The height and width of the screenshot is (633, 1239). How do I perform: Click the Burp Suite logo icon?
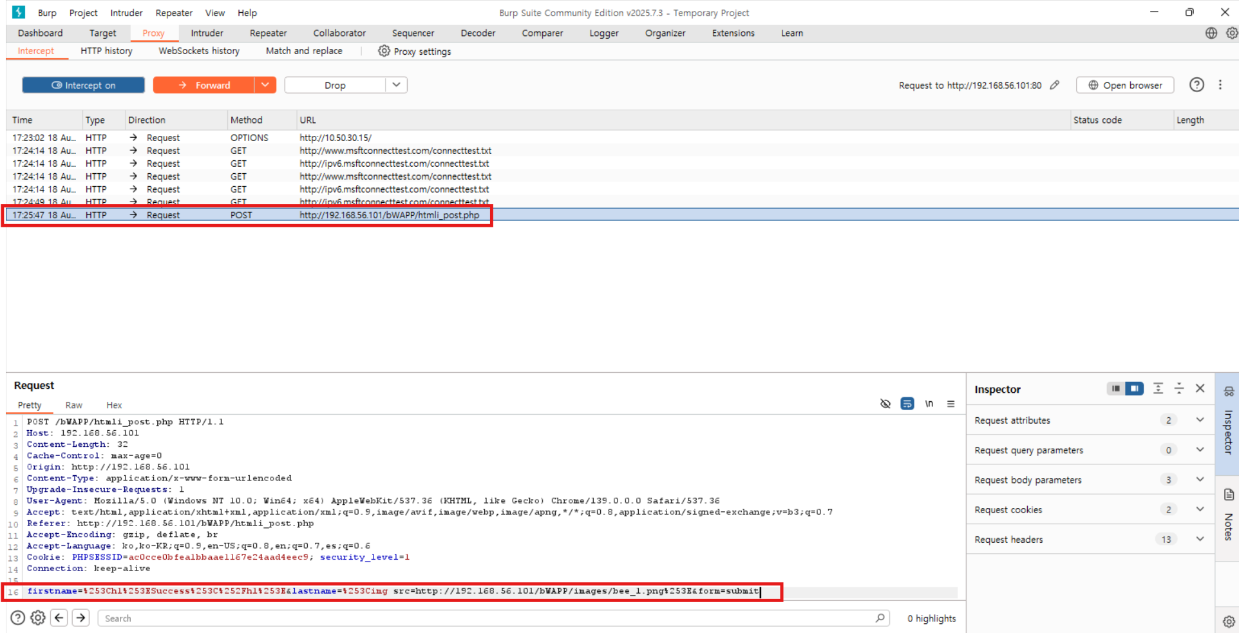coord(19,12)
